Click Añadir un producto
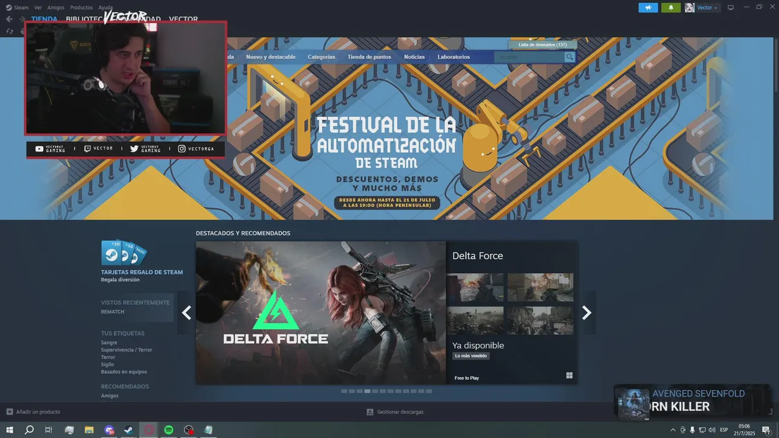 coord(38,412)
